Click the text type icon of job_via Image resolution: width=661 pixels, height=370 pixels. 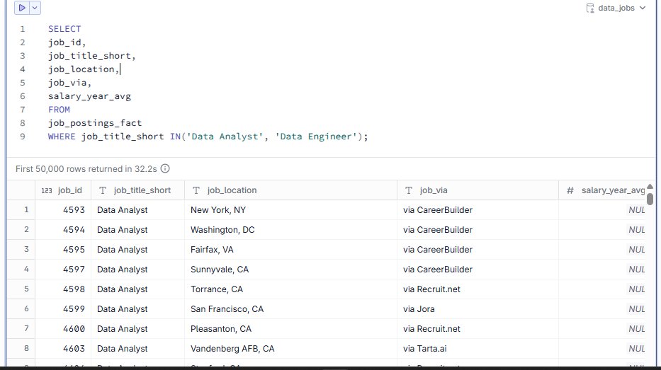click(x=409, y=191)
